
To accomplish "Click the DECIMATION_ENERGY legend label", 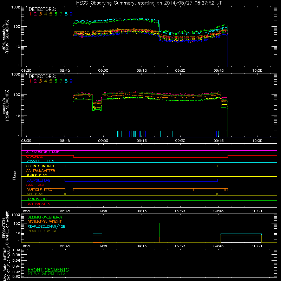I will (x=45, y=217).
